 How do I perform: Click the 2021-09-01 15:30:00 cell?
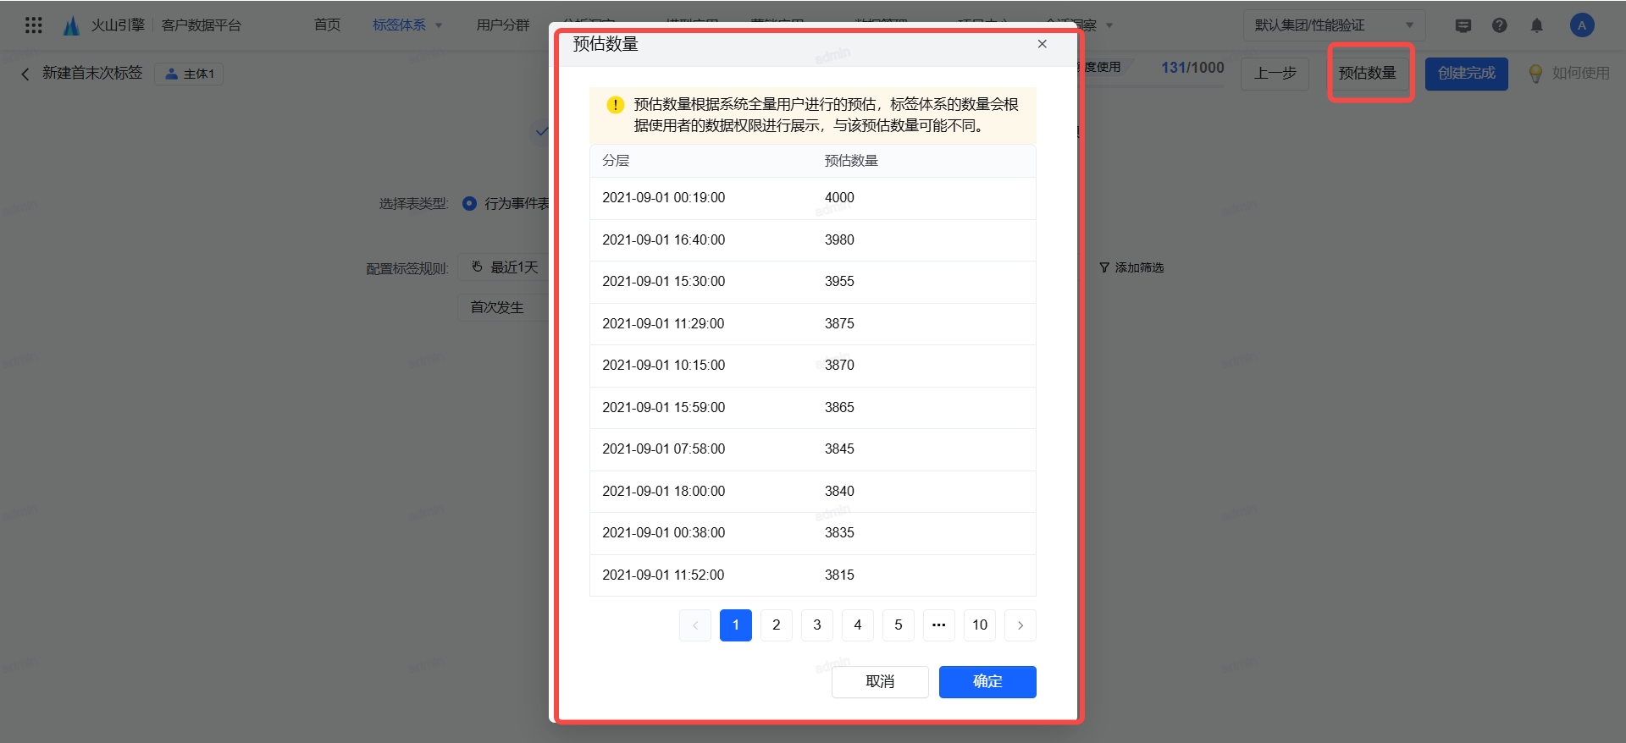(664, 282)
